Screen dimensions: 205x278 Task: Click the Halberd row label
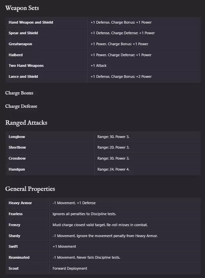(16, 55)
